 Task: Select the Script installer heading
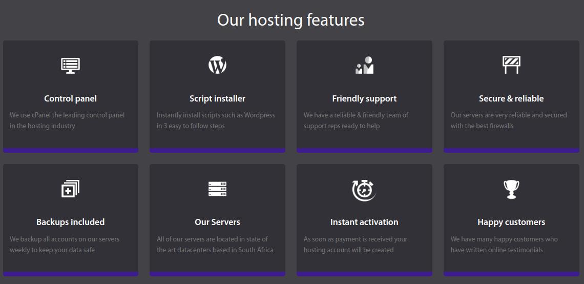click(x=217, y=99)
